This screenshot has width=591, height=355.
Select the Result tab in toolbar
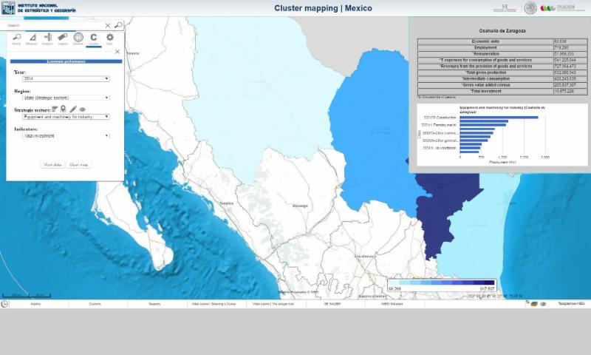(x=16, y=38)
